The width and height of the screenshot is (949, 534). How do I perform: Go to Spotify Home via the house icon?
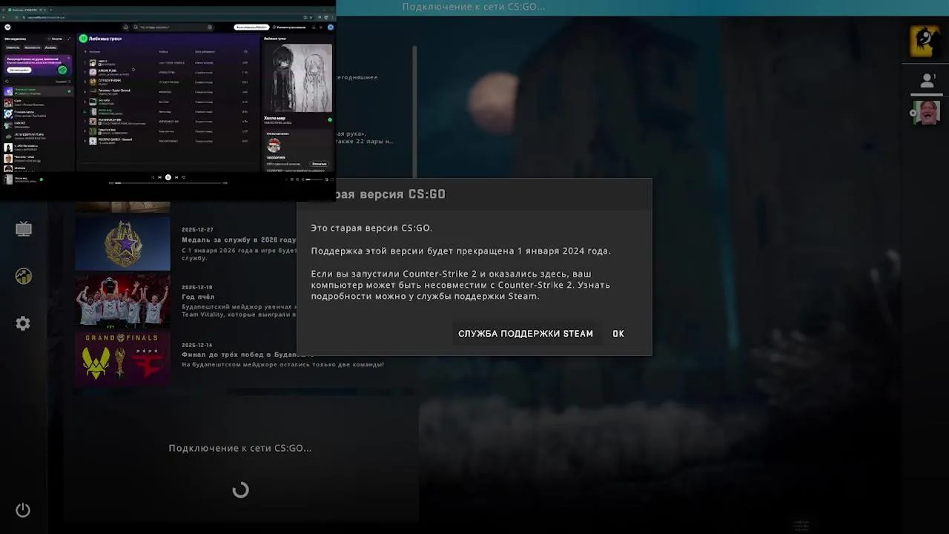[125, 27]
